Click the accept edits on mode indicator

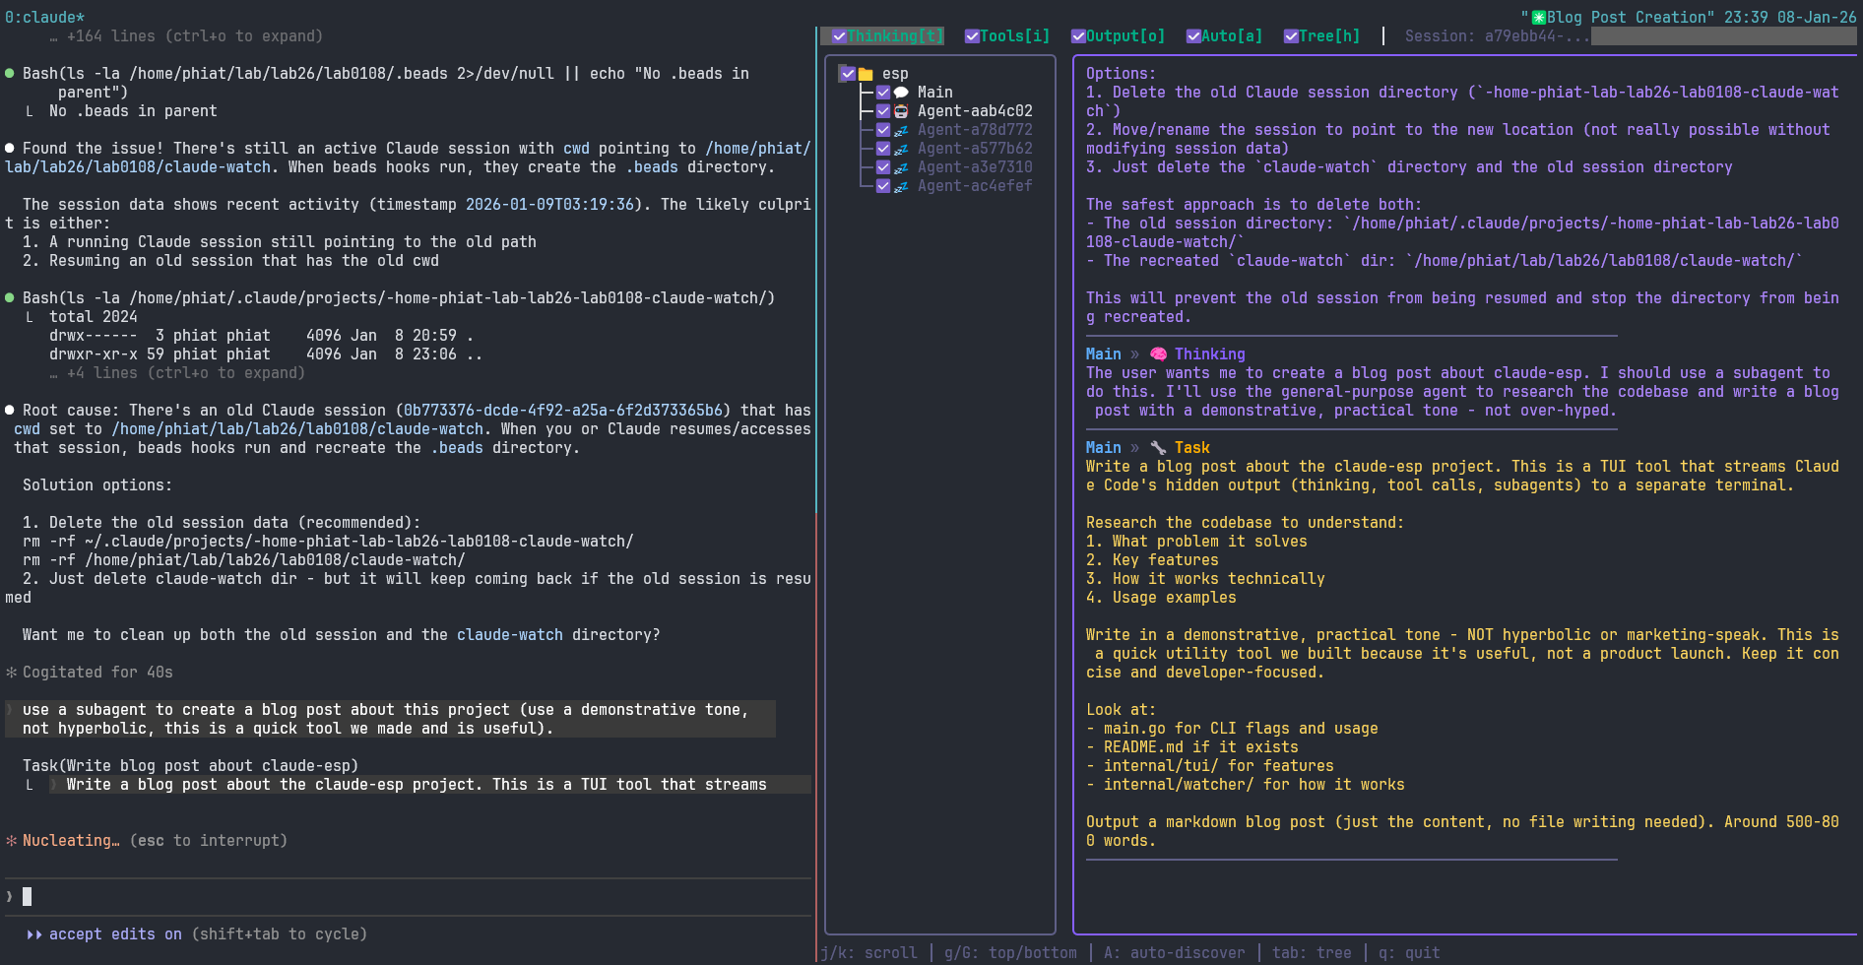tap(115, 934)
